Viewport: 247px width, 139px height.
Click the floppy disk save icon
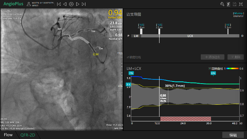coord(235,4)
